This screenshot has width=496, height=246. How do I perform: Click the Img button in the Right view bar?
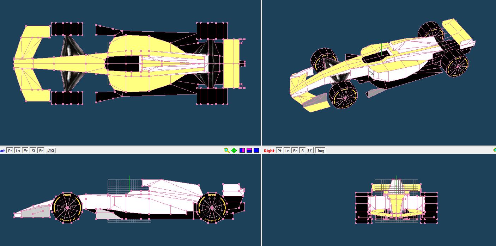pos(320,151)
